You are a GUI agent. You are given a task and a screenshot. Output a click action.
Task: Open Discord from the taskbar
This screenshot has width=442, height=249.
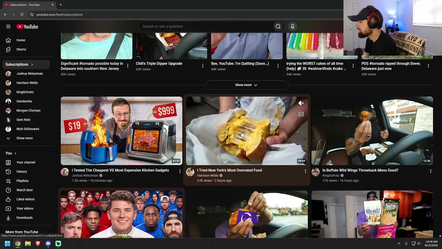(48, 243)
